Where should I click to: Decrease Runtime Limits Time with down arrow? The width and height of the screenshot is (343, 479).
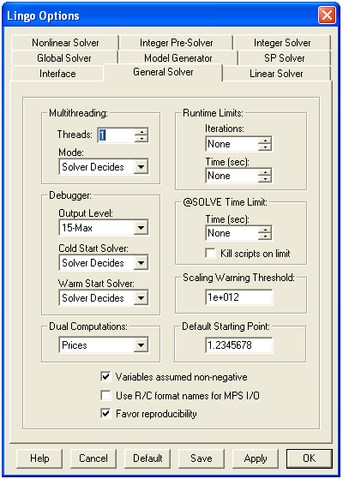[265, 179]
